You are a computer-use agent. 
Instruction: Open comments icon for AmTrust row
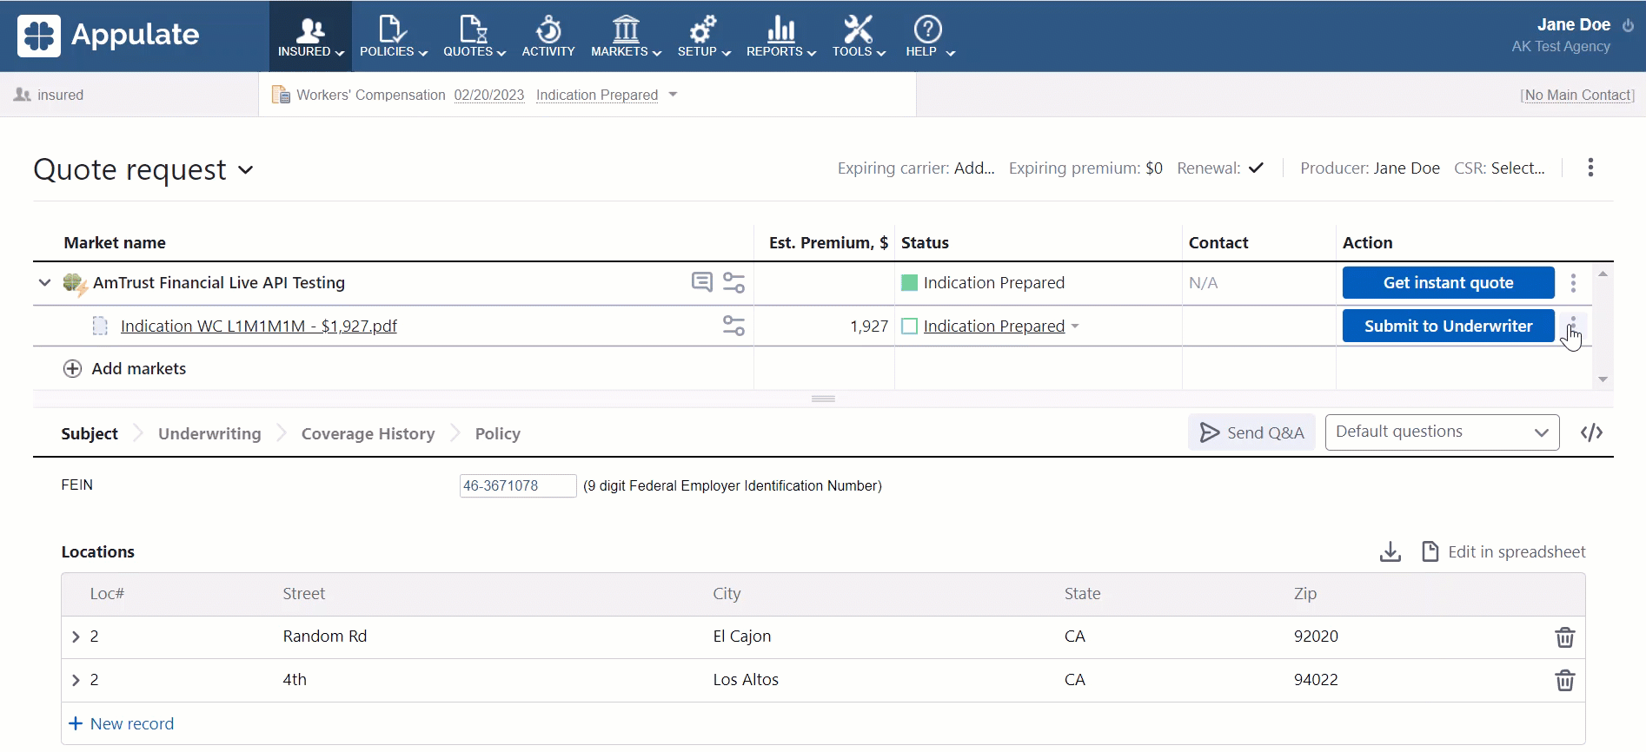point(701,281)
